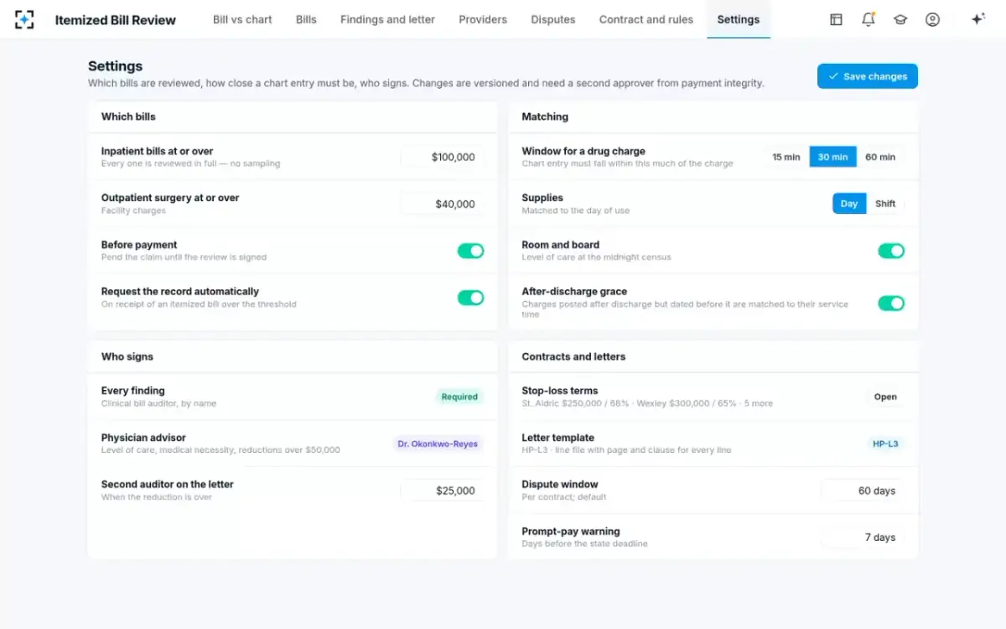Open the layout panel icon
The width and height of the screenshot is (1006, 629).
tap(836, 19)
